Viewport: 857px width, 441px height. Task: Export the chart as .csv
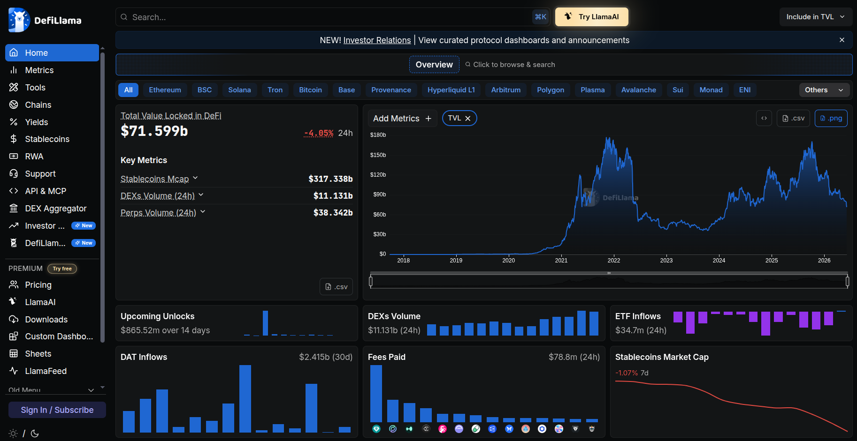pos(793,118)
